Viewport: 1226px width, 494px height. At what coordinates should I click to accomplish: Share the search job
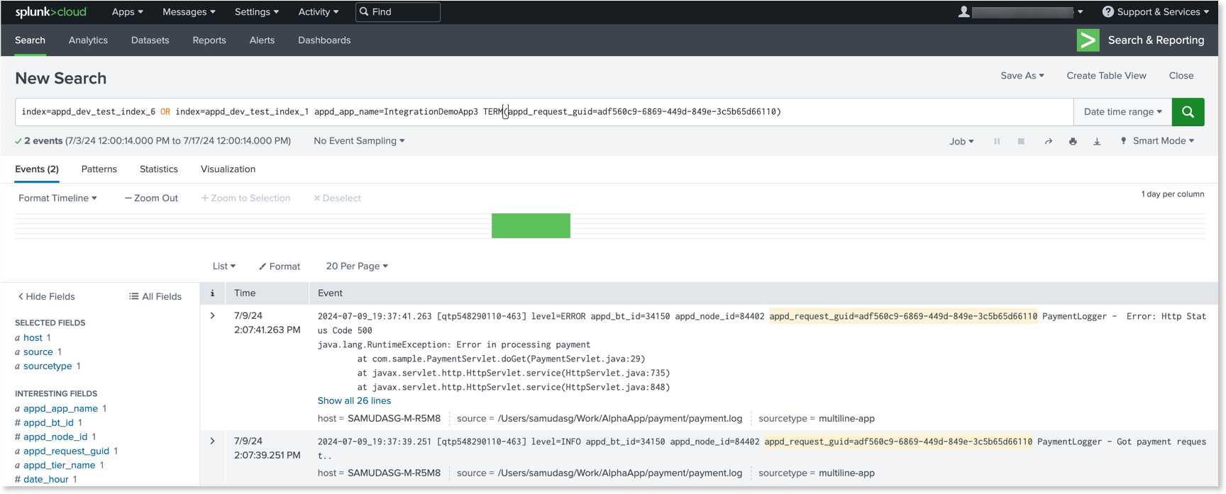click(1048, 142)
